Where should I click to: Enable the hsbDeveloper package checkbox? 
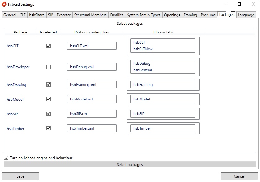tap(48, 67)
